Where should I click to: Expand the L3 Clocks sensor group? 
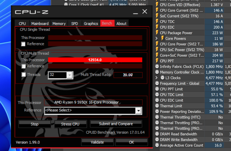(x=156, y=78)
